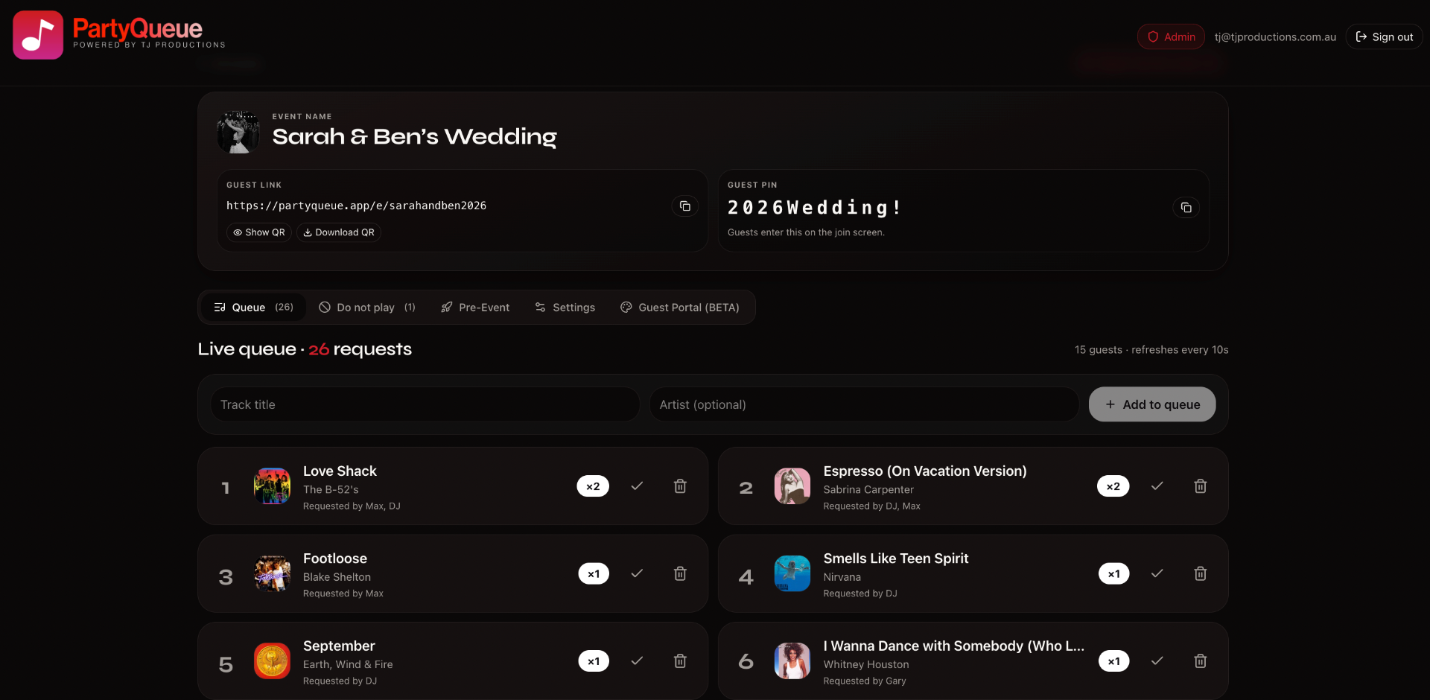Click 'Requested by Gary' text
The height and width of the screenshot is (700, 1430).
coord(865,681)
